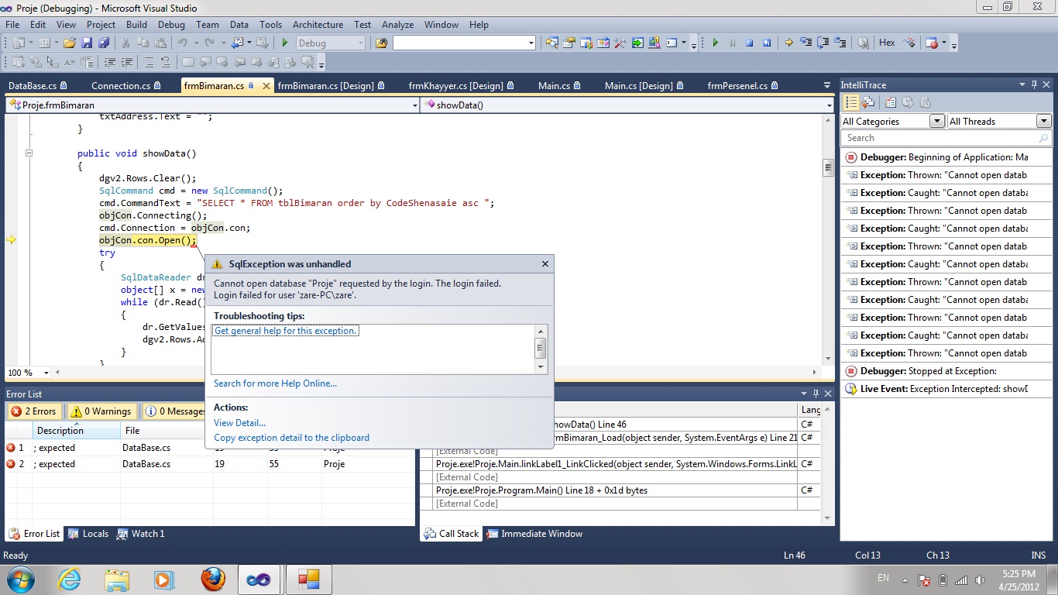Click the View Detail link
This screenshot has height=595, width=1058.
tap(239, 423)
